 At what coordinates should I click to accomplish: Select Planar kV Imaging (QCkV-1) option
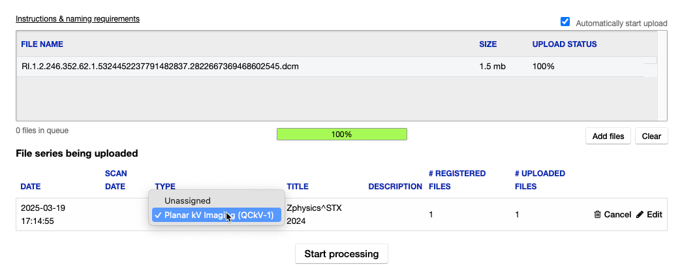point(219,215)
